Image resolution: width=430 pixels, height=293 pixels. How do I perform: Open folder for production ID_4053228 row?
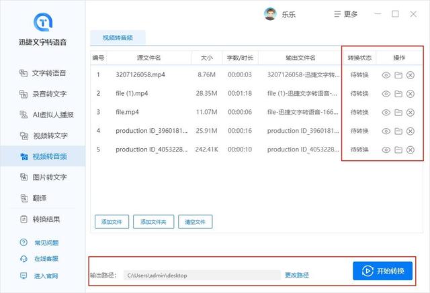(398, 150)
